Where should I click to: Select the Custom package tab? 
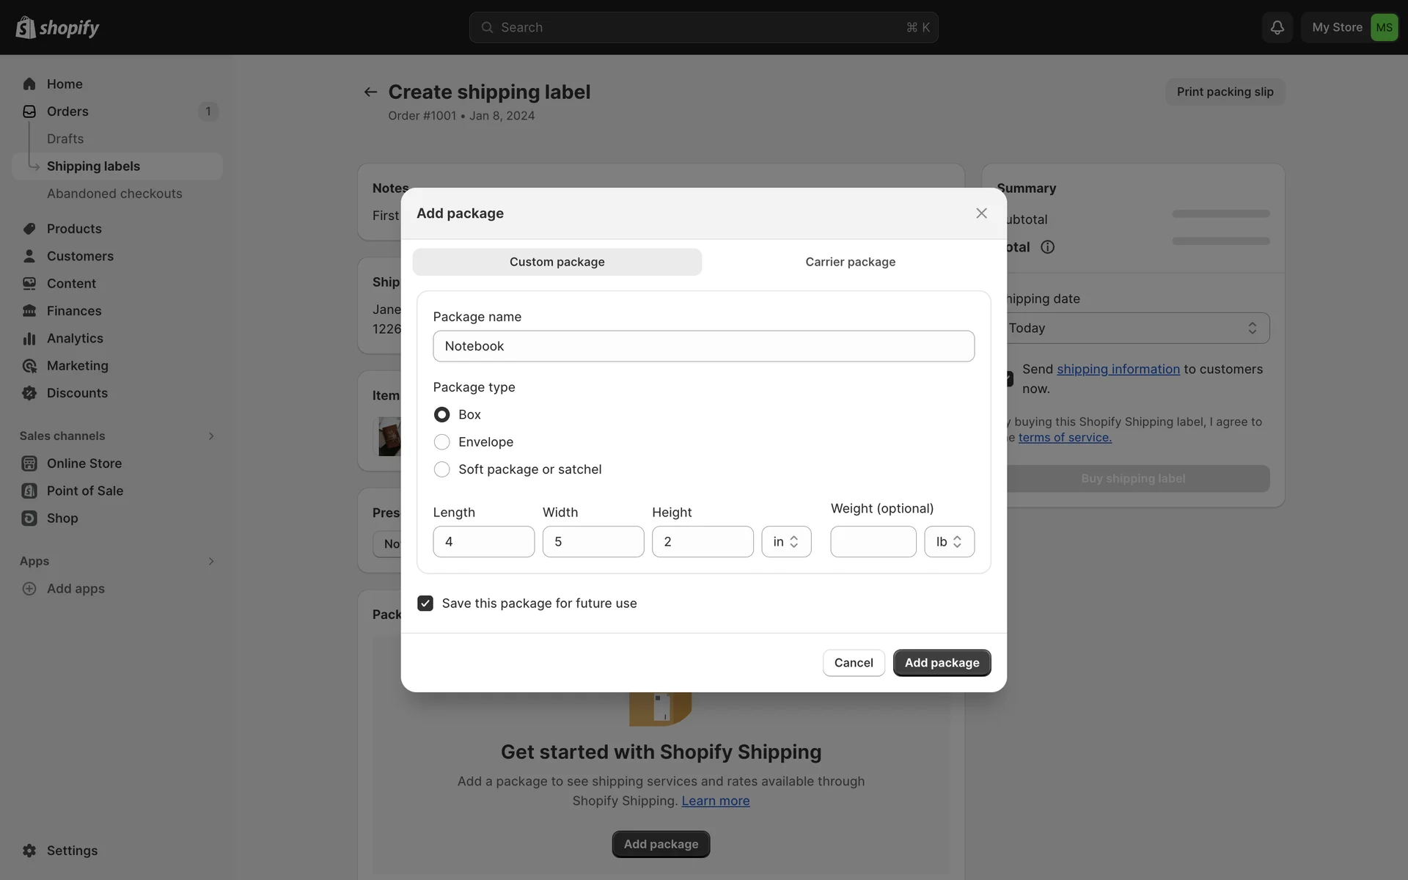coord(557,262)
